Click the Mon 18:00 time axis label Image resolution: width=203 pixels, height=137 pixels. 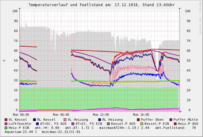[141, 115]
